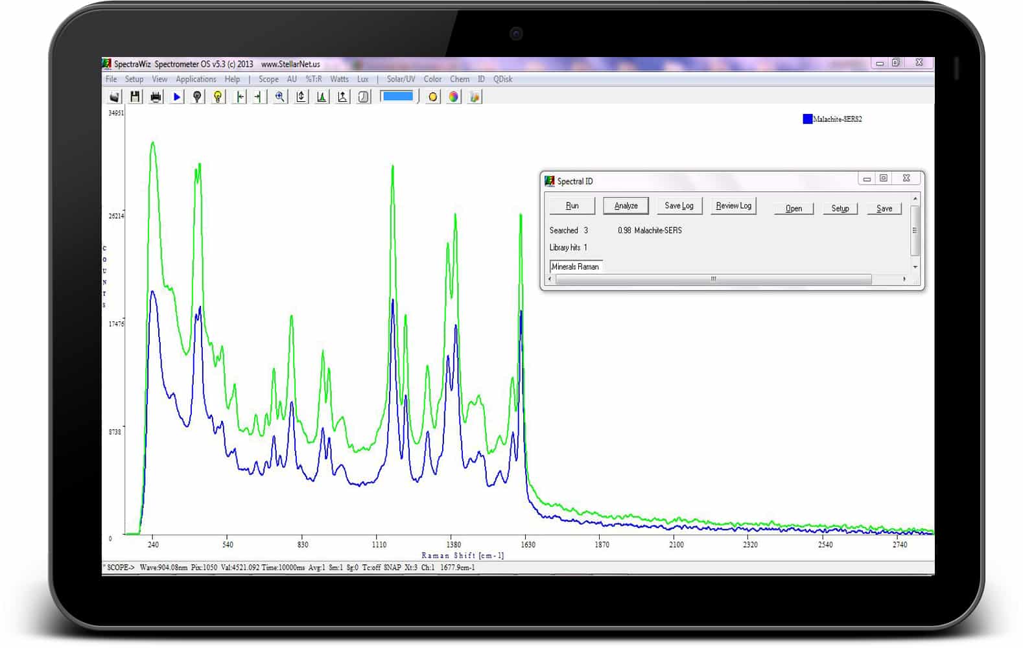Click the scroll left arrow in Spectral ID
Image resolution: width=1023 pixels, height=648 pixels.
[550, 279]
